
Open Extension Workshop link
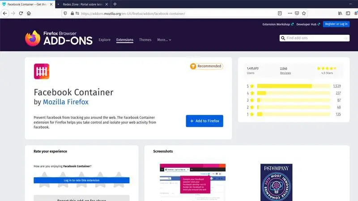point(278,24)
